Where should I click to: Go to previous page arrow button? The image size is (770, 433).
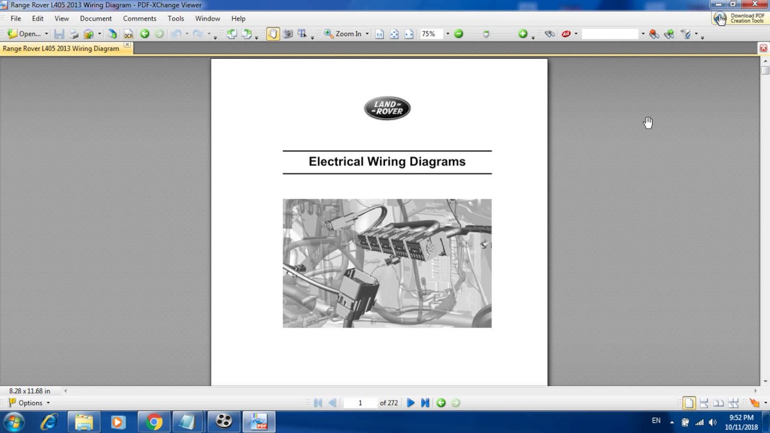[x=332, y=403]
